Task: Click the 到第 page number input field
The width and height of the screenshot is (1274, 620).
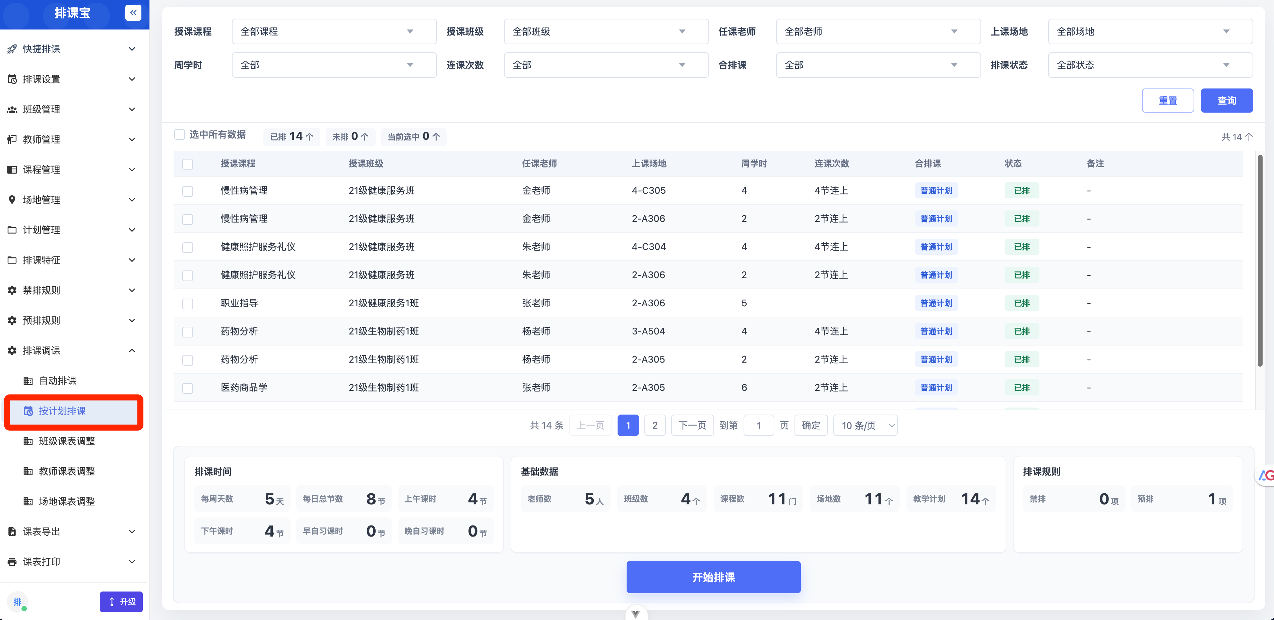Action: 759,426
